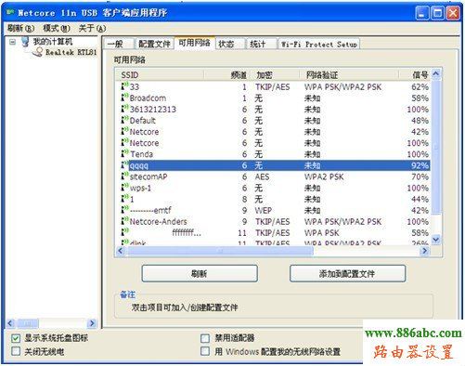
Task: Open the Wi-Fi Protect Setup tab
Action: click(x=319, y=44)
